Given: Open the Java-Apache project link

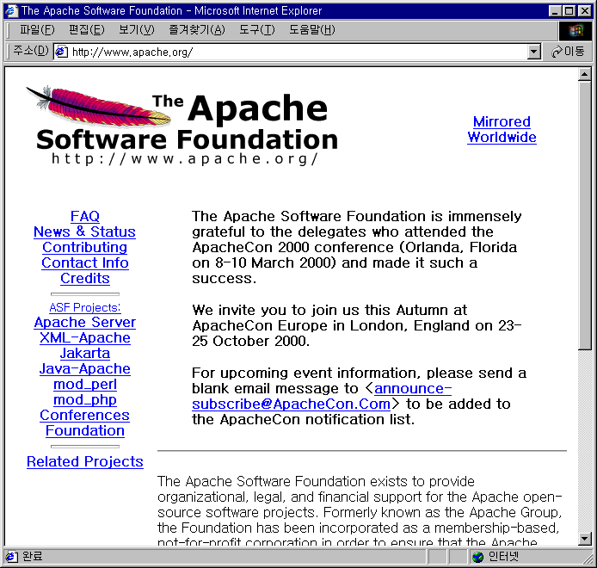Looking at the screenshot, I should [85, 368].
